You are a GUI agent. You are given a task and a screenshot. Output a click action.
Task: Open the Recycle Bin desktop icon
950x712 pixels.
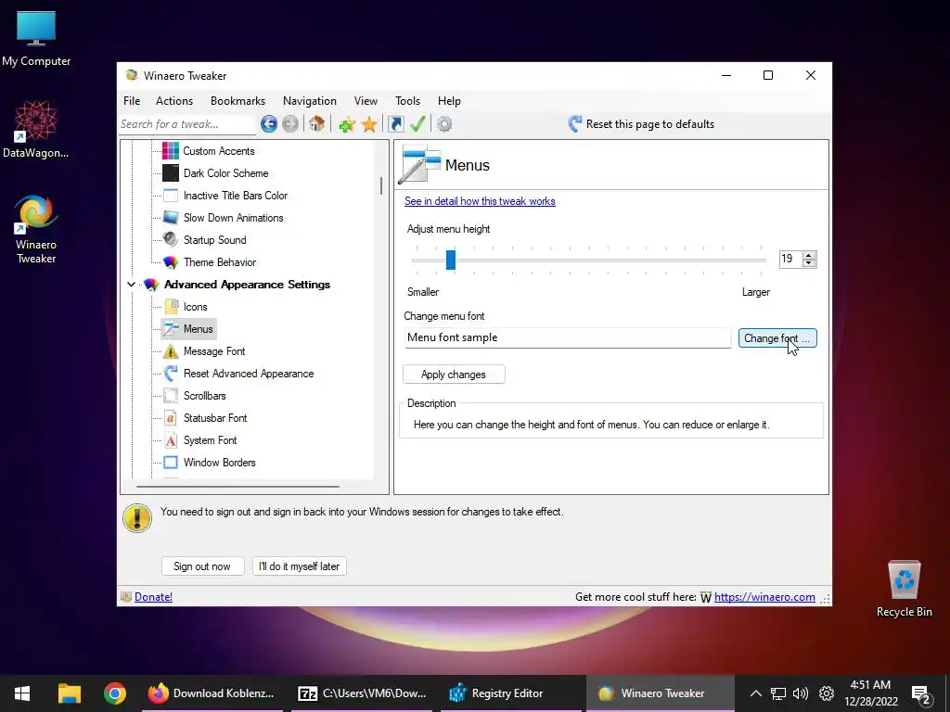coord(904,589)
